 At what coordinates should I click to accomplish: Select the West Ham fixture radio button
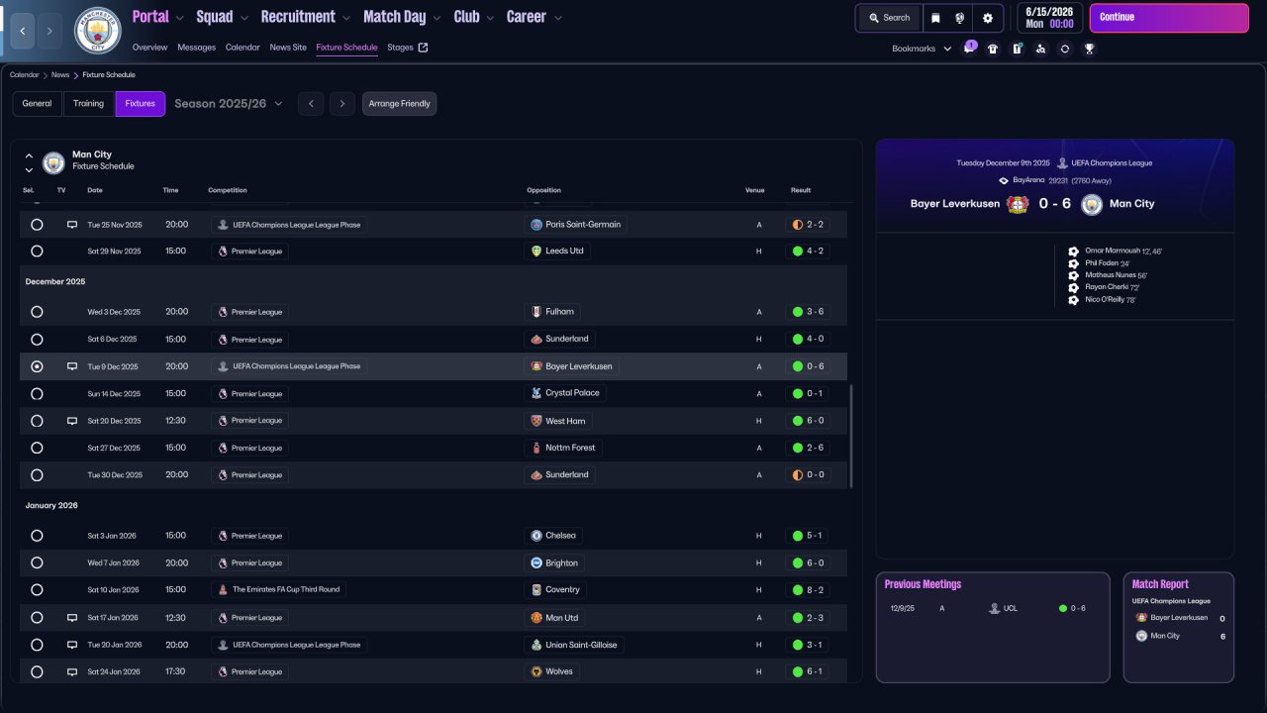[x=37, y=421]
